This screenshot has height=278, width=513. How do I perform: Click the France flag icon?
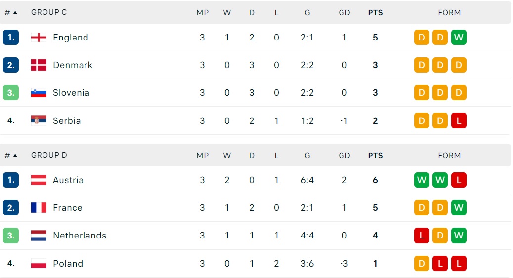click(39, 208)
